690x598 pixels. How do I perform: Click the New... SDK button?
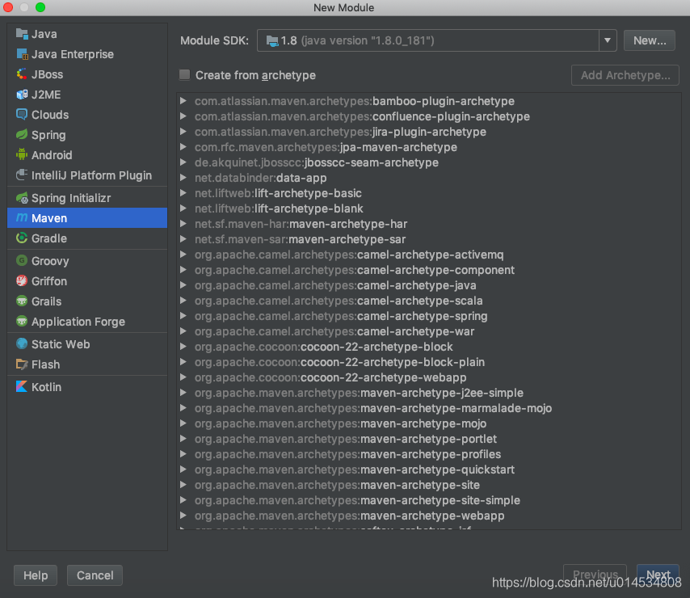point(649,40)
